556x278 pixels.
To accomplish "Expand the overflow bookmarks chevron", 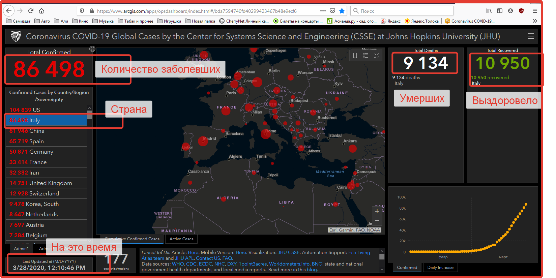I will point(535,21).
